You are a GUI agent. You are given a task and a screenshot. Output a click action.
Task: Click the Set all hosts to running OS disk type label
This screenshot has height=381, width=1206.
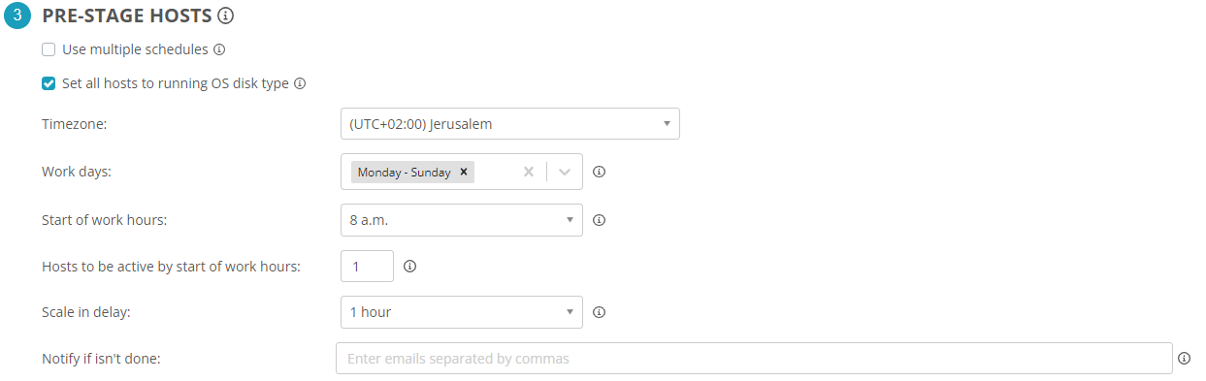tap(176, 83)
